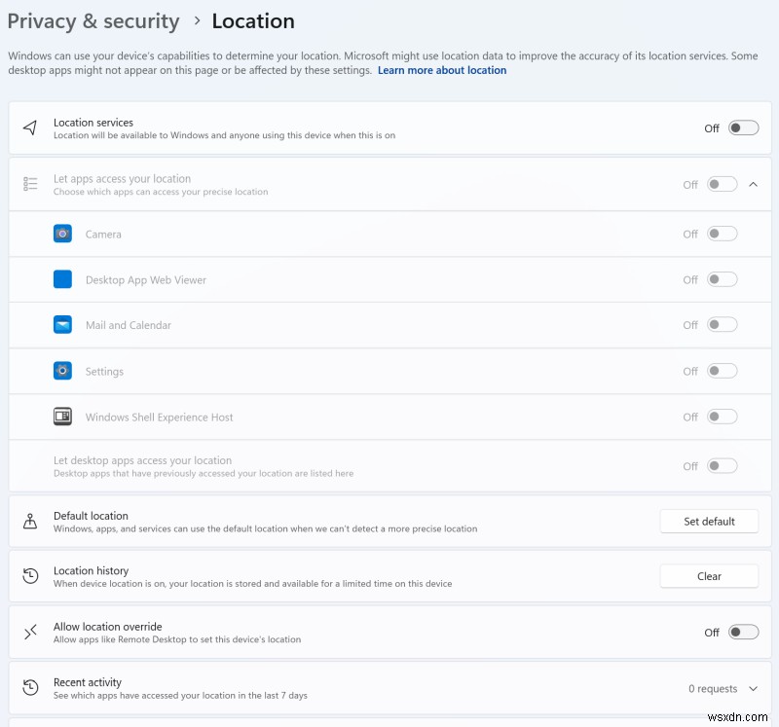Click the Location services arrow icon

click(x=30, y=127)
